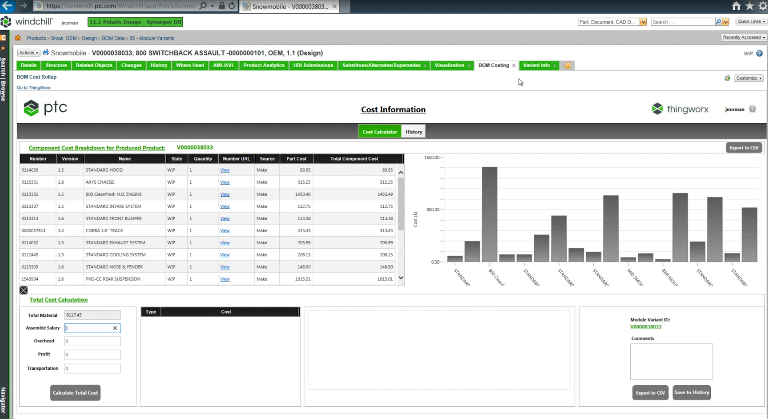Click the ThingWorx user settings gear icon
The image size is (768, 419).
coord(752,109)
